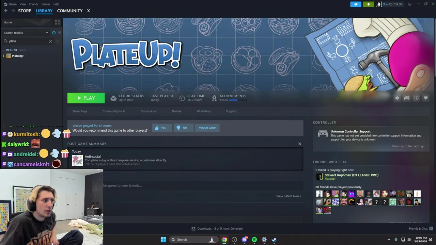Open Discord from the taskbar
This screenshot has width=436, height=245.
click(244, 240)
